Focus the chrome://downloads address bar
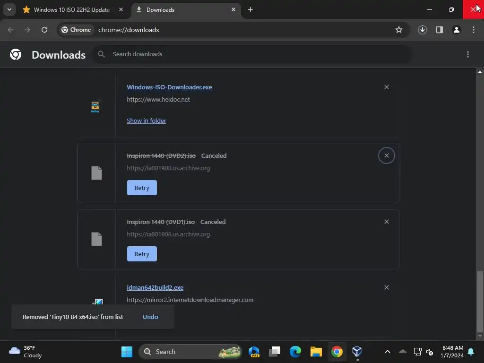 [233, 30]
